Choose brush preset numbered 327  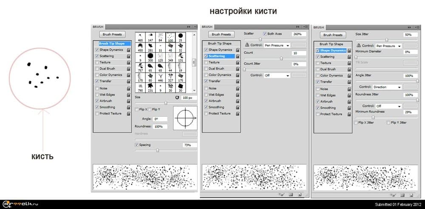[170, 77]
